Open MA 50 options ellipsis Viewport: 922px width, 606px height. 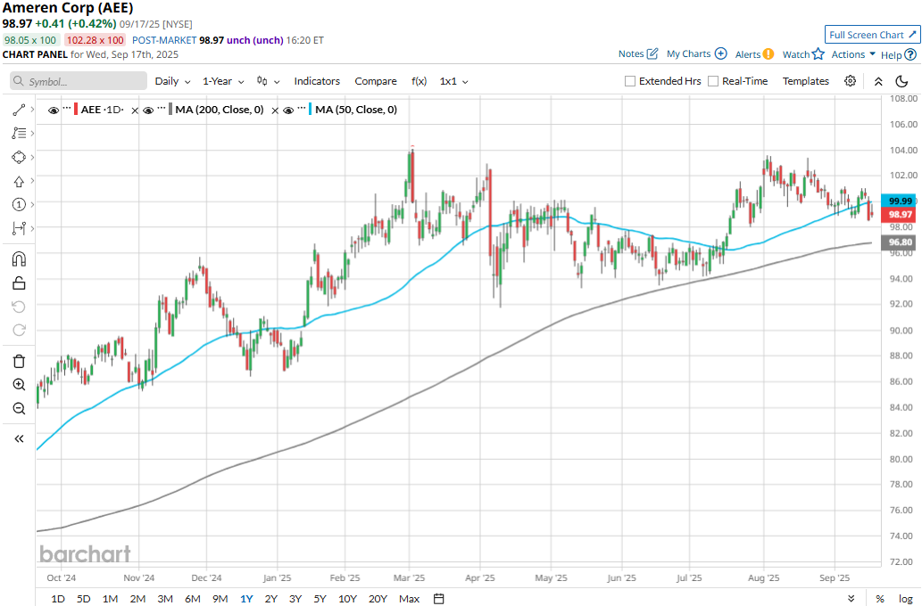point(302,110)
